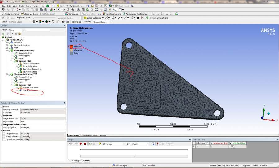The width and height of the screenshot is (279, 168).
Task: Click the Wireframe display button
Action: coord(72,14)
